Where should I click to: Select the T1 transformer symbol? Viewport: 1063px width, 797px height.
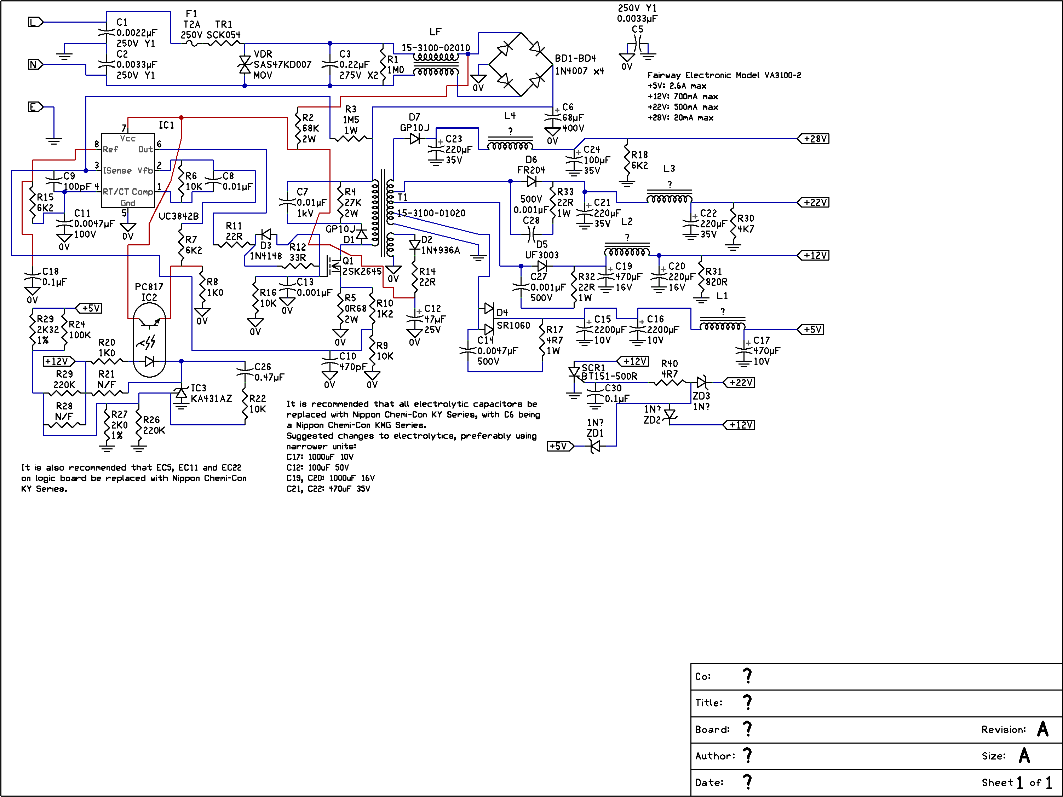point(383,214)
